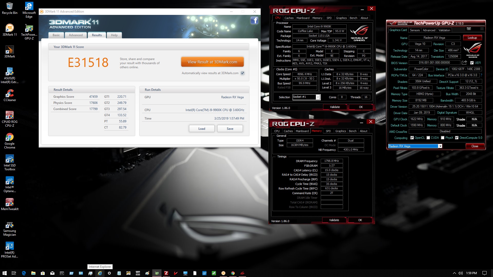
Task: Select the CPUID ROG CPU-Z desktop icon
Action: pyautogui.click(x=10, y=119)
